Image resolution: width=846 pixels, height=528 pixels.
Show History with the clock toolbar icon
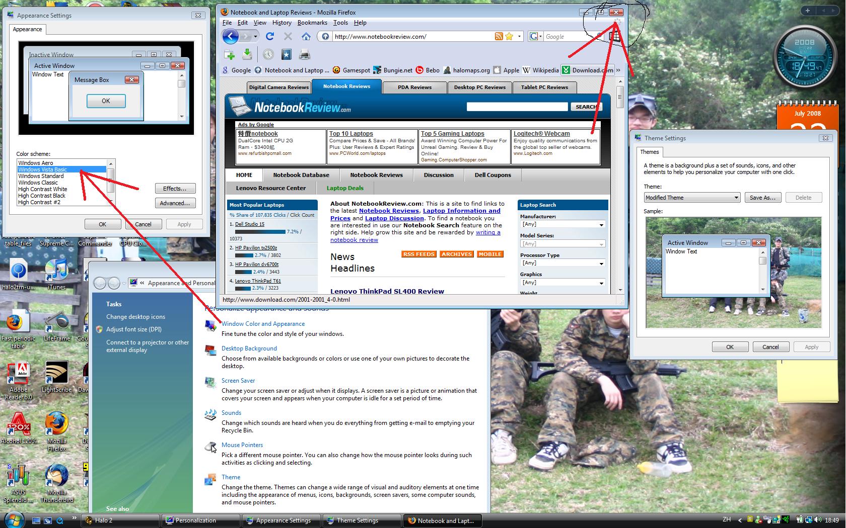[x=268, y=54]
